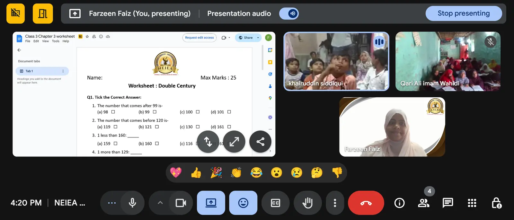Expand video settings chevron
Viewport: 514px width, 220px height.
[160, 203]
